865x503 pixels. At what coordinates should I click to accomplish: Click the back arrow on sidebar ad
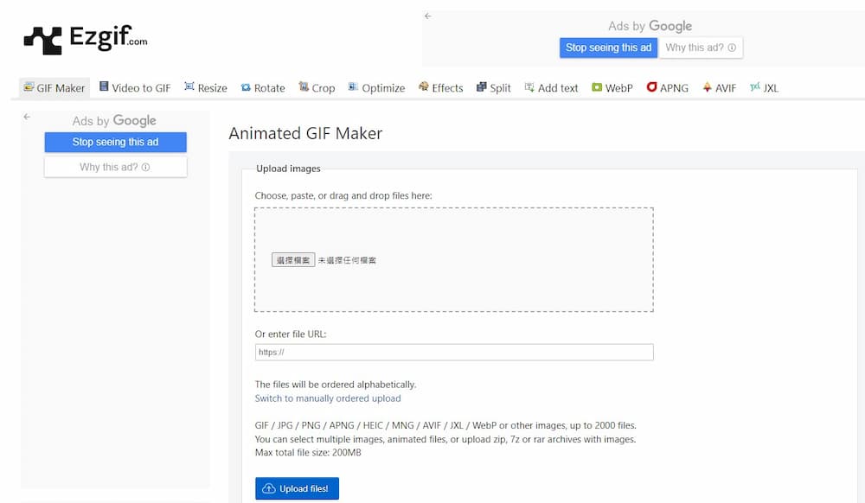(x=27, y=117)
